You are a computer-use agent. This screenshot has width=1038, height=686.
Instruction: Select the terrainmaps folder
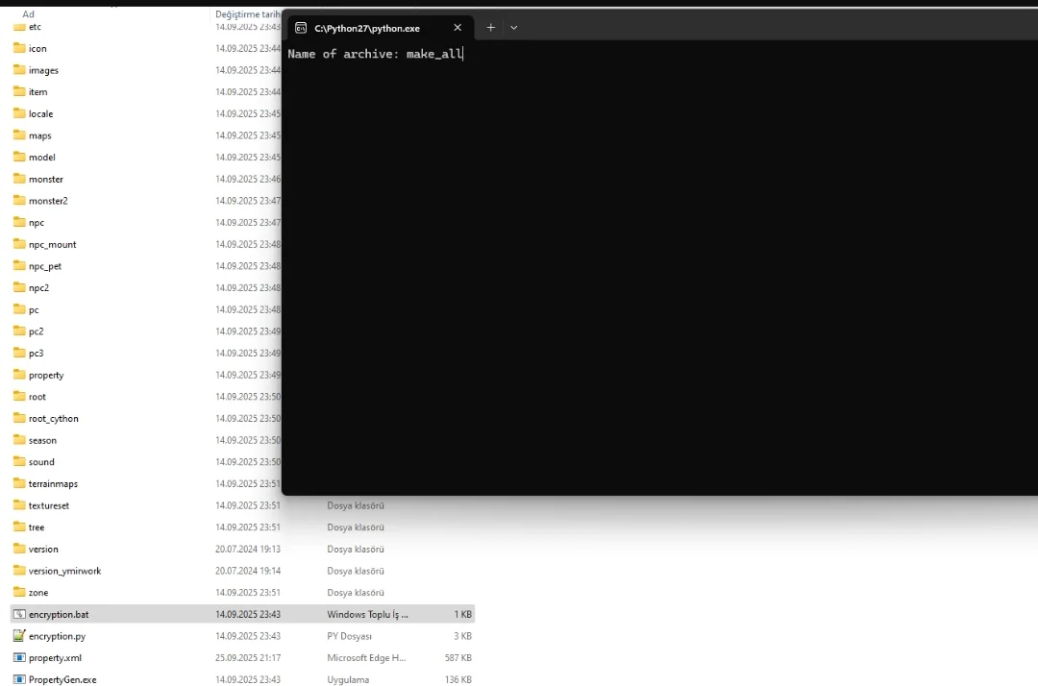[x=53, y=484]
